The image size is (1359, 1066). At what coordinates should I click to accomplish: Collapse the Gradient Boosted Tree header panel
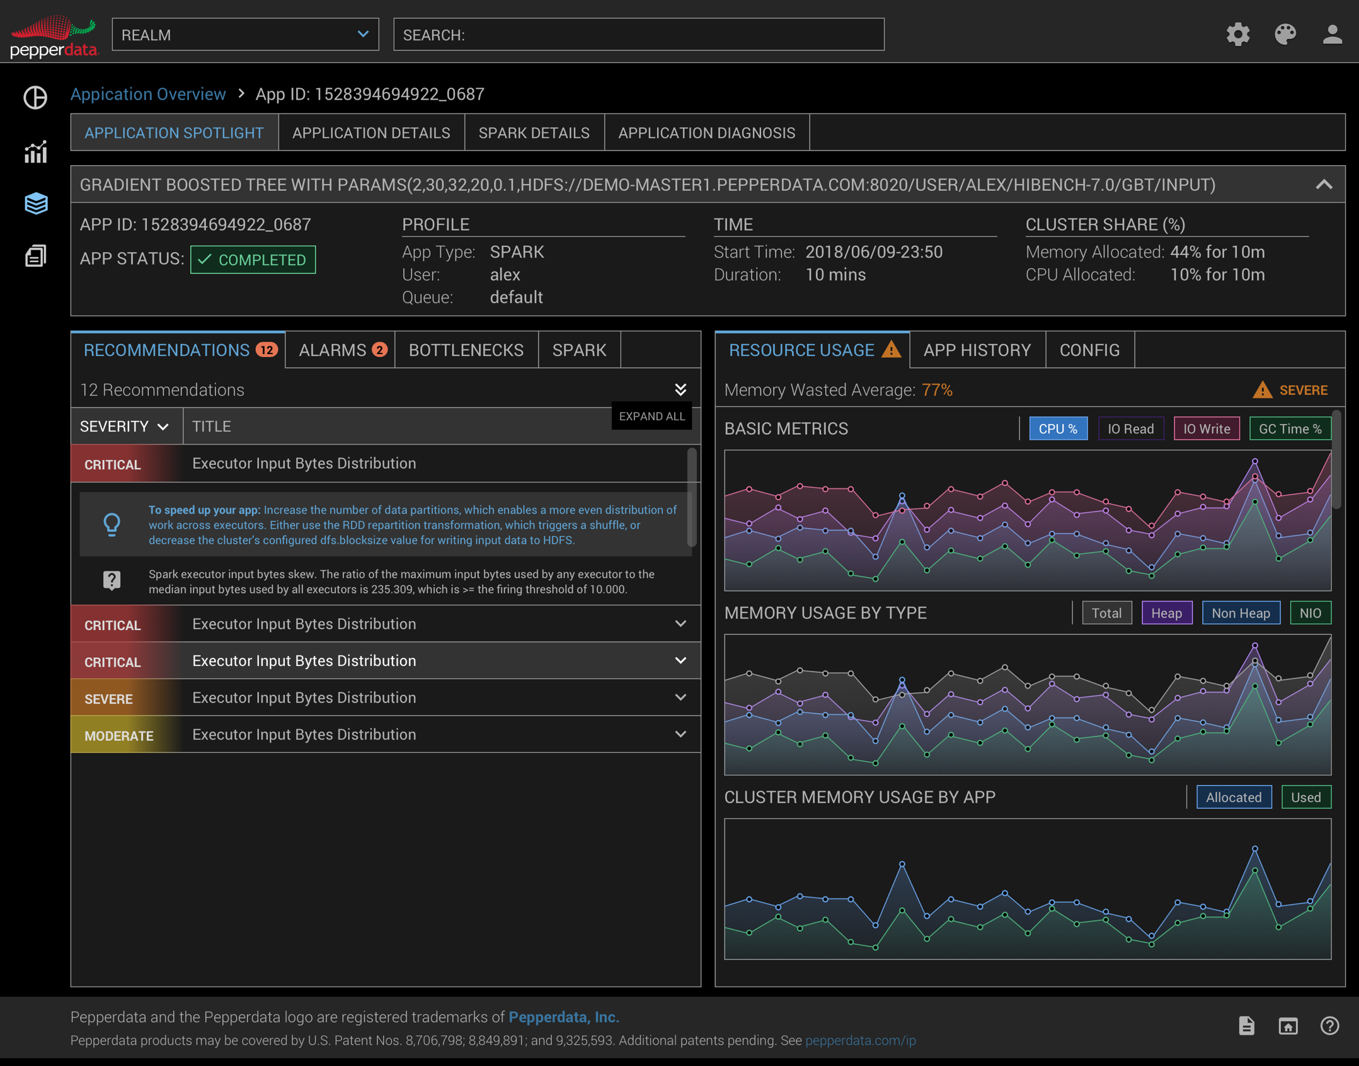(x=1323, y=185)
